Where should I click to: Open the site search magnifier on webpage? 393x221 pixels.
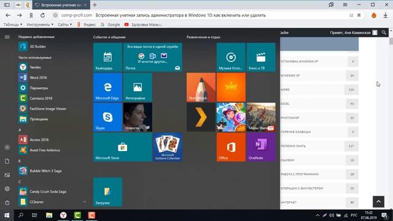tap(384, 33)
